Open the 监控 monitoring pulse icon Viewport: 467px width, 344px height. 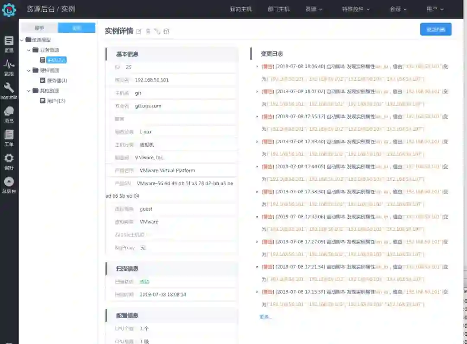click(9, 67)
